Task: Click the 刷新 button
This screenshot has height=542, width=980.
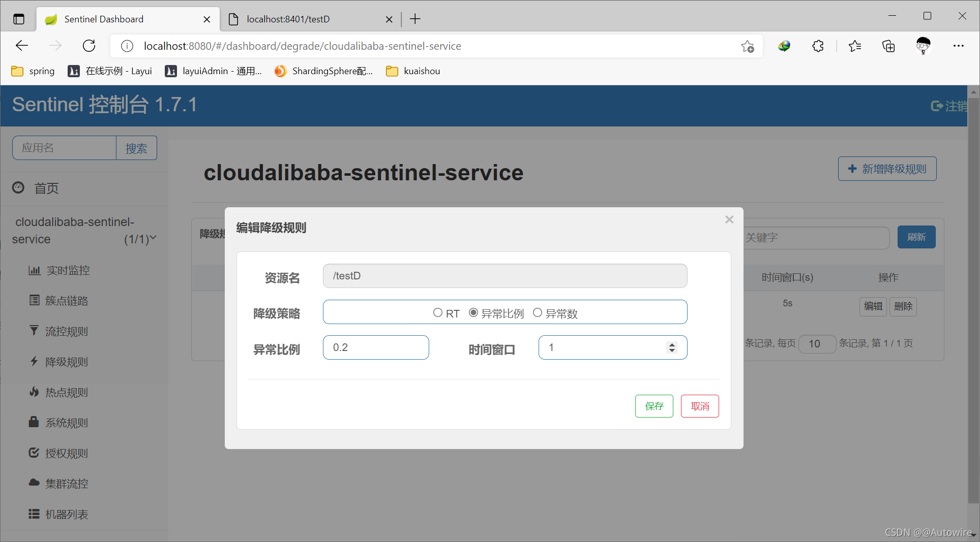Action: (x=916, y=237)
